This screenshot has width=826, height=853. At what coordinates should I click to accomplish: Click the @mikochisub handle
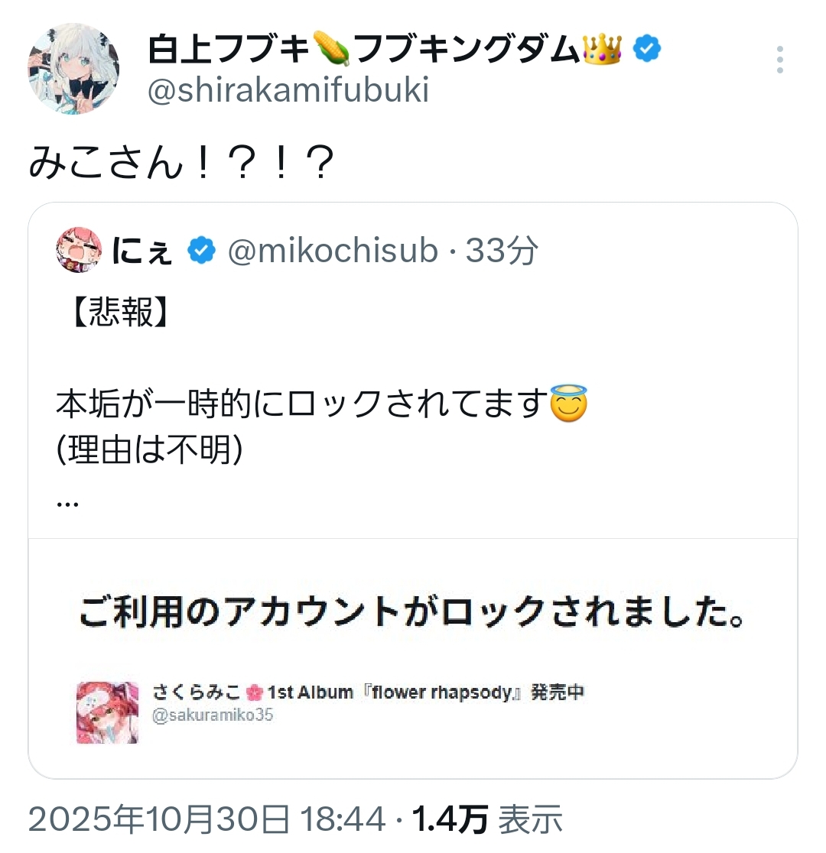point(333,251)
